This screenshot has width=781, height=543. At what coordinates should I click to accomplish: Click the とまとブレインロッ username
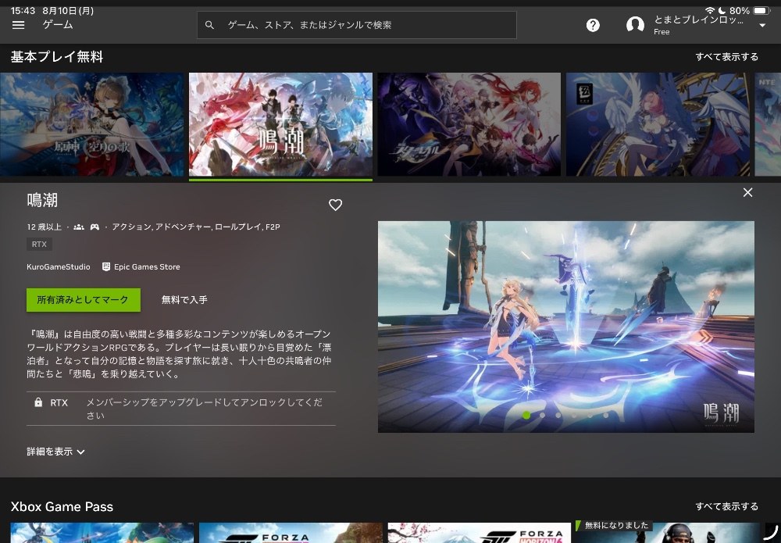[698, 20]
